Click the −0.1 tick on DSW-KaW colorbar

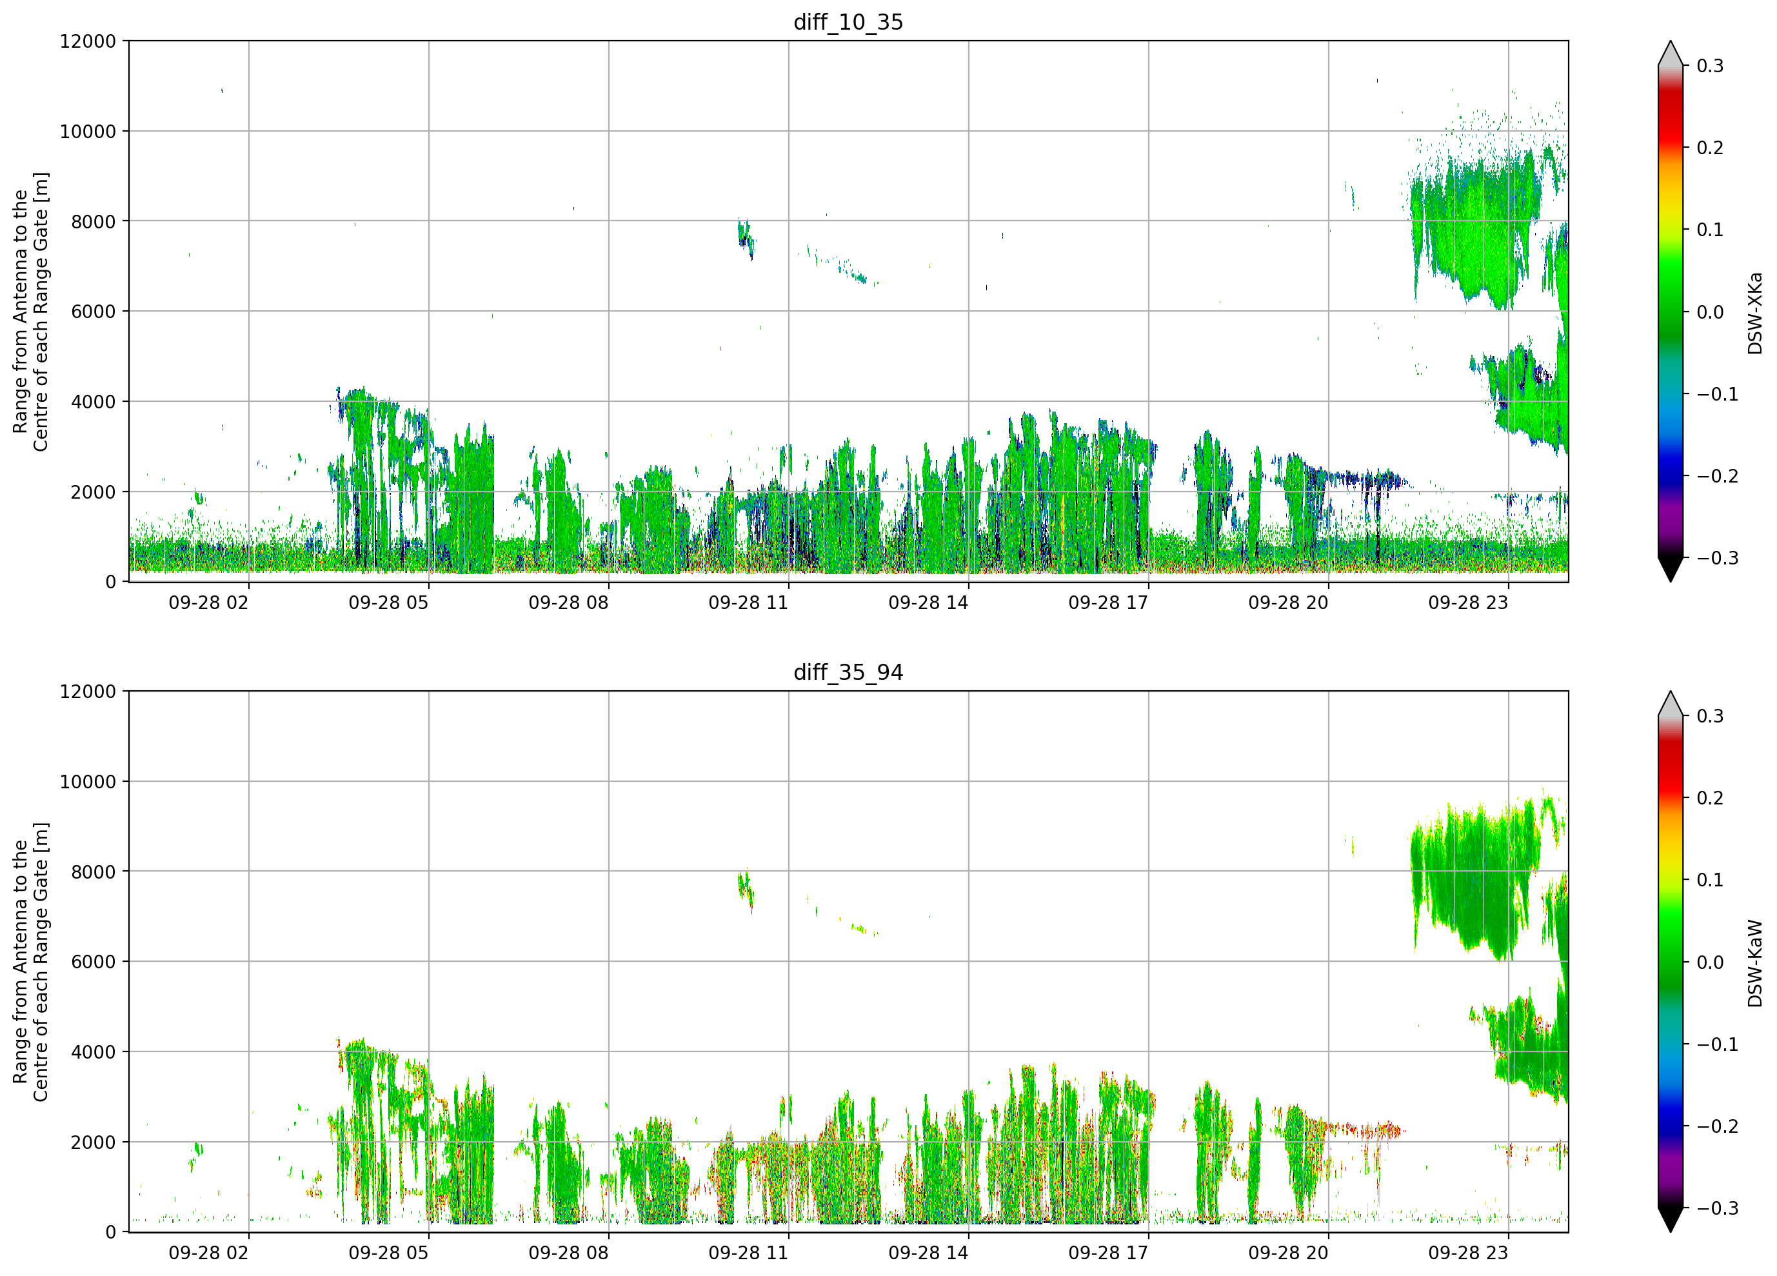[x=1718, y=1044]
